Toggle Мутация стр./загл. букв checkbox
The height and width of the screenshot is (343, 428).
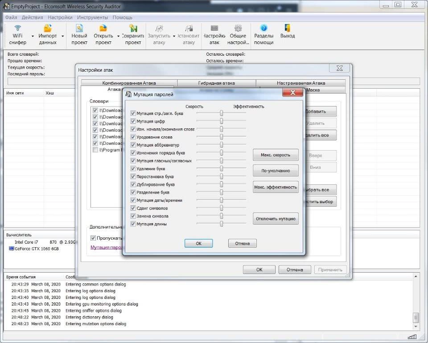click(133, 113)
